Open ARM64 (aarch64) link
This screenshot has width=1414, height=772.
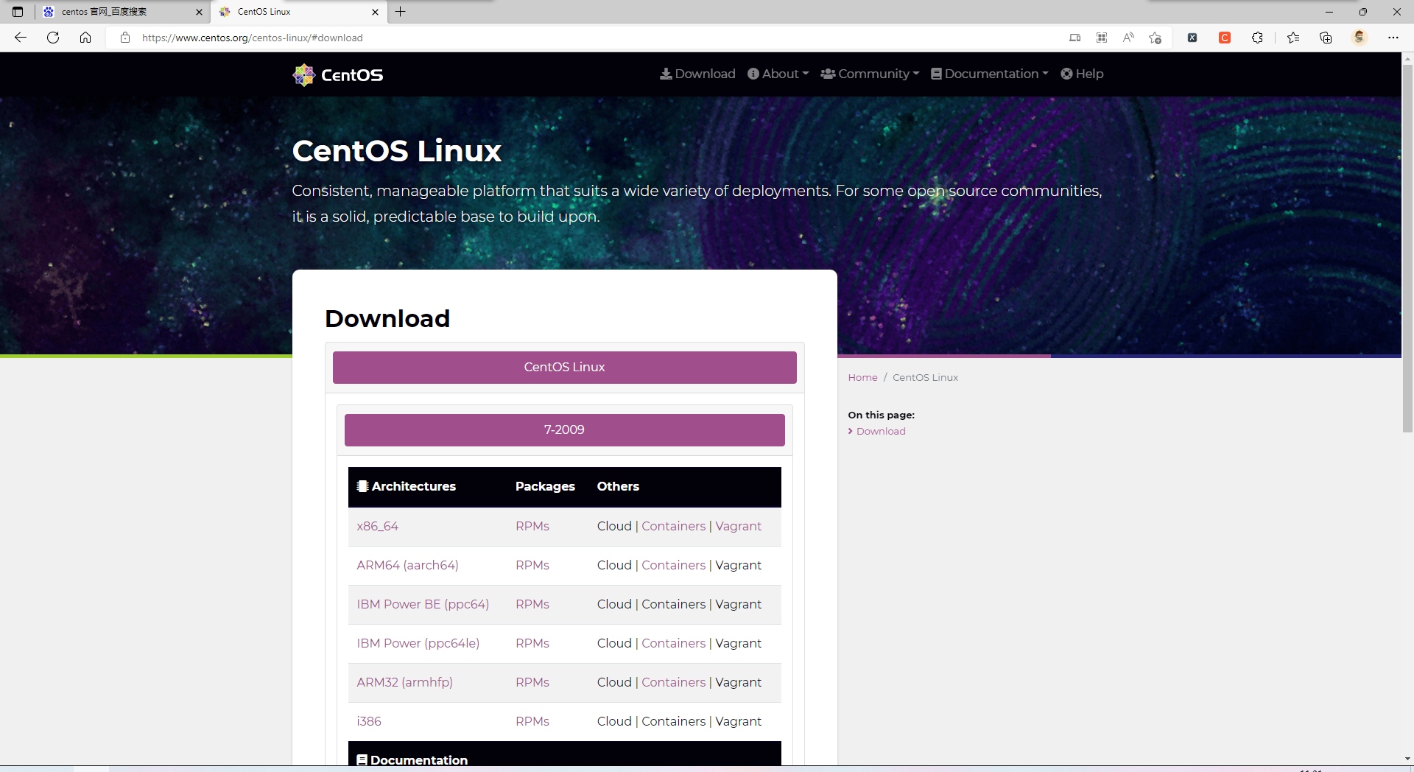pyautogui.click(x=407, y=565)
